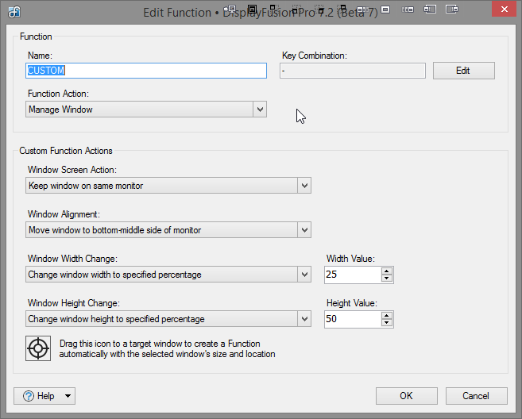Click the blue question mark Help icon
Image resolution: width=522 pixels, height=419 pixels.
click(x=27, y=395)
